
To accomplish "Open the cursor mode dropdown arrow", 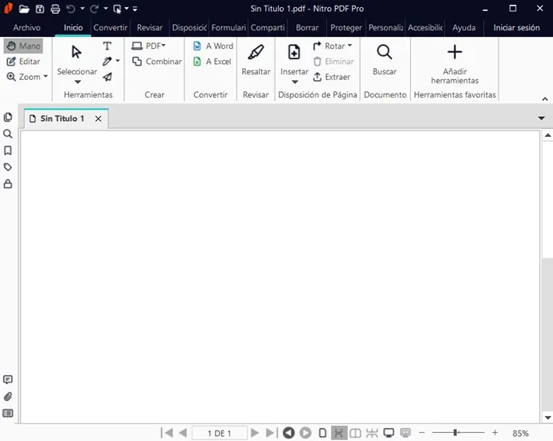I will point(127,9).
